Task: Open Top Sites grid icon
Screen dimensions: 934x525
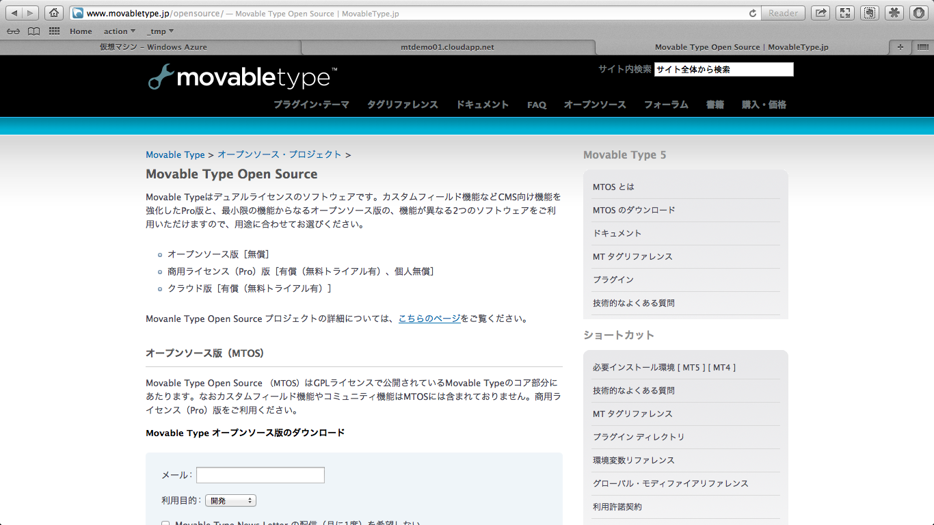Action: (x=55, y=31)
